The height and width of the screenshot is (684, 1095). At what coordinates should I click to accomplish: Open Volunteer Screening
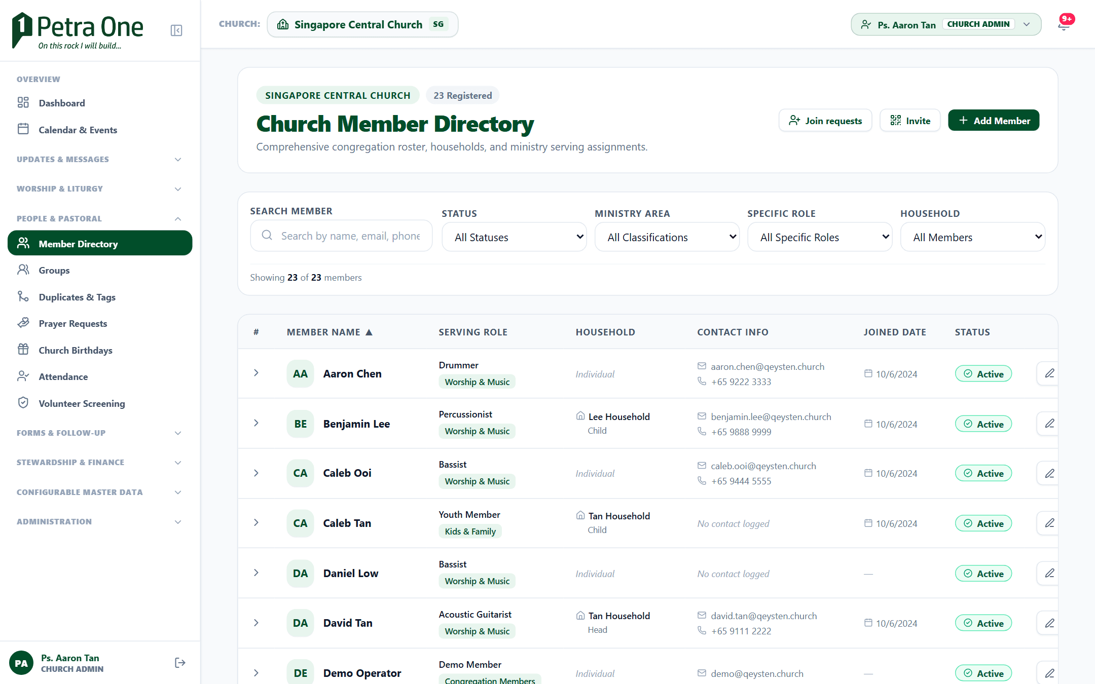[x=100, y=403]
